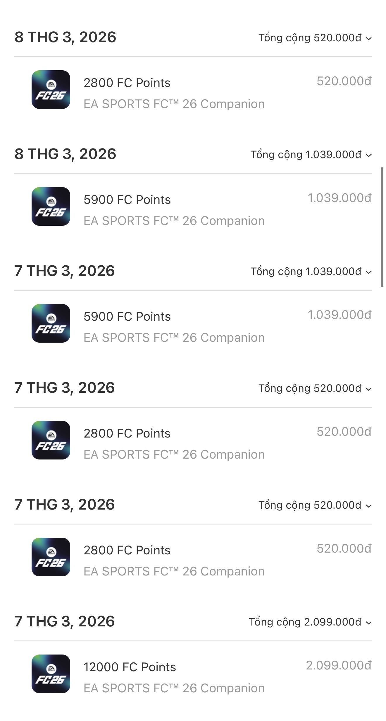Tap EA SPORTS FC 26 Companion under 12000 FC Points
This screenshot has height=721, width=386.
tap(174, 688)
